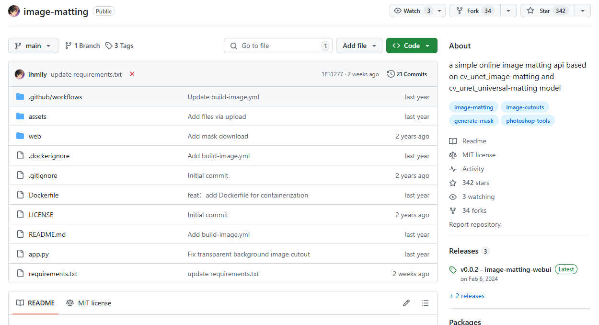Show failed checks red X icon

pos(132,74)
